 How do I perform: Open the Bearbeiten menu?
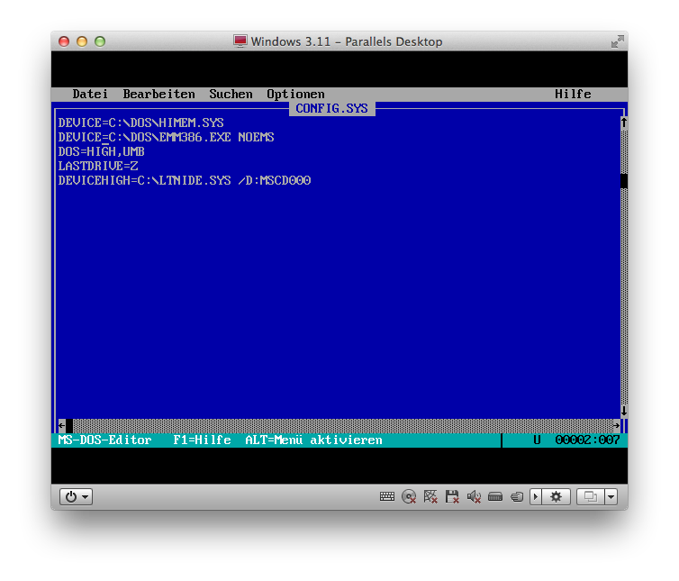pos(158,94)
